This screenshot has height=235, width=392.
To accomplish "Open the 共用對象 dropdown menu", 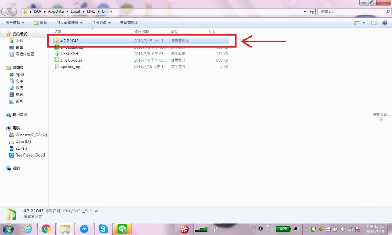I will coord(101,23).
